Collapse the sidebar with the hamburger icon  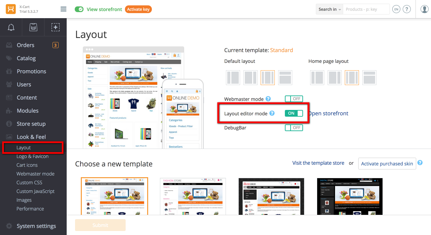click(63, 9)
